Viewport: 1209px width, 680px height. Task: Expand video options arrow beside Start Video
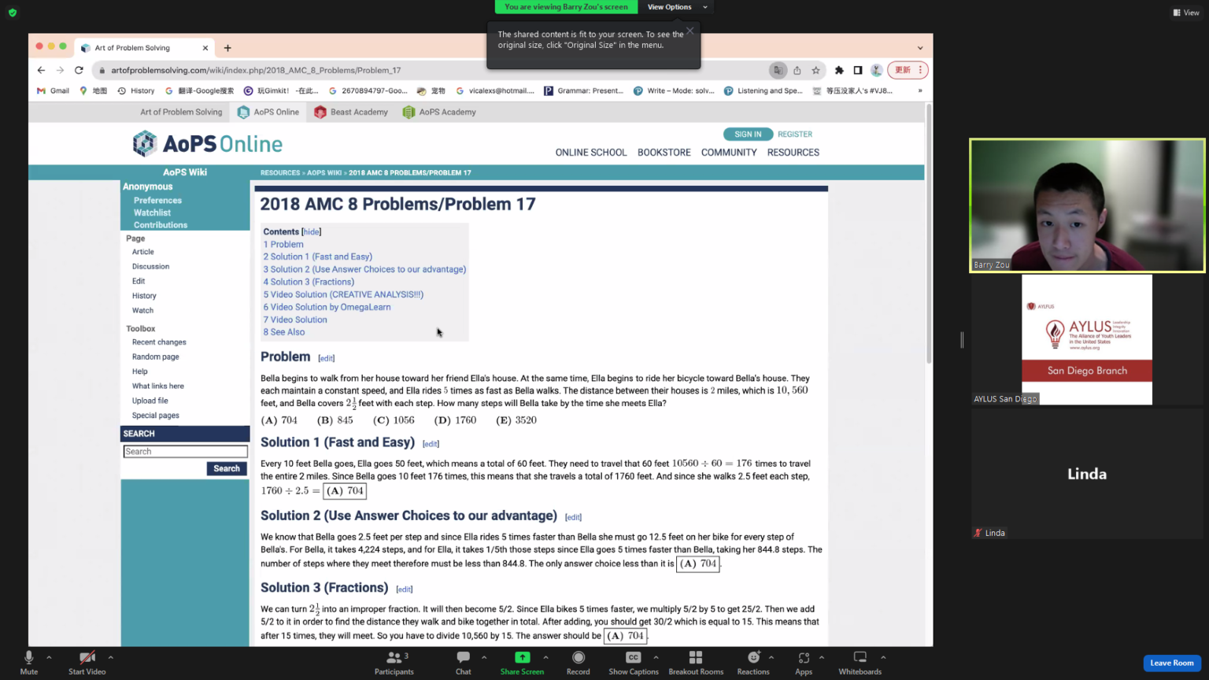point(110,657)
